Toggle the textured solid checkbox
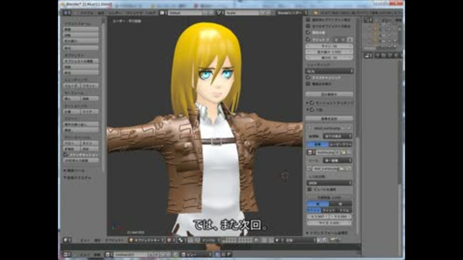This screenshot has height=260, width=463. coord(308,77)
